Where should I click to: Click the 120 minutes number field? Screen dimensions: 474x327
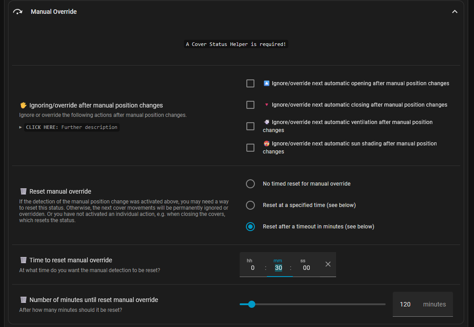point(405,304)
